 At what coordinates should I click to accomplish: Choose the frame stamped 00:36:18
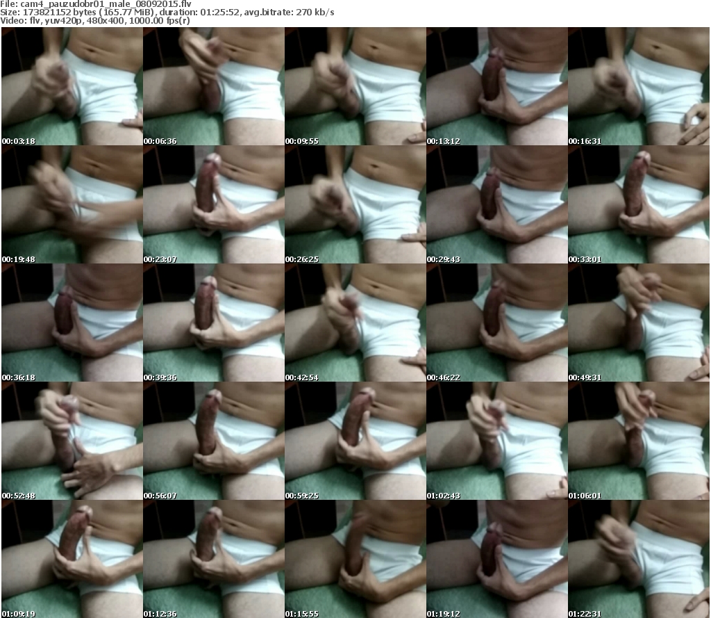click(x=72, y=323)
